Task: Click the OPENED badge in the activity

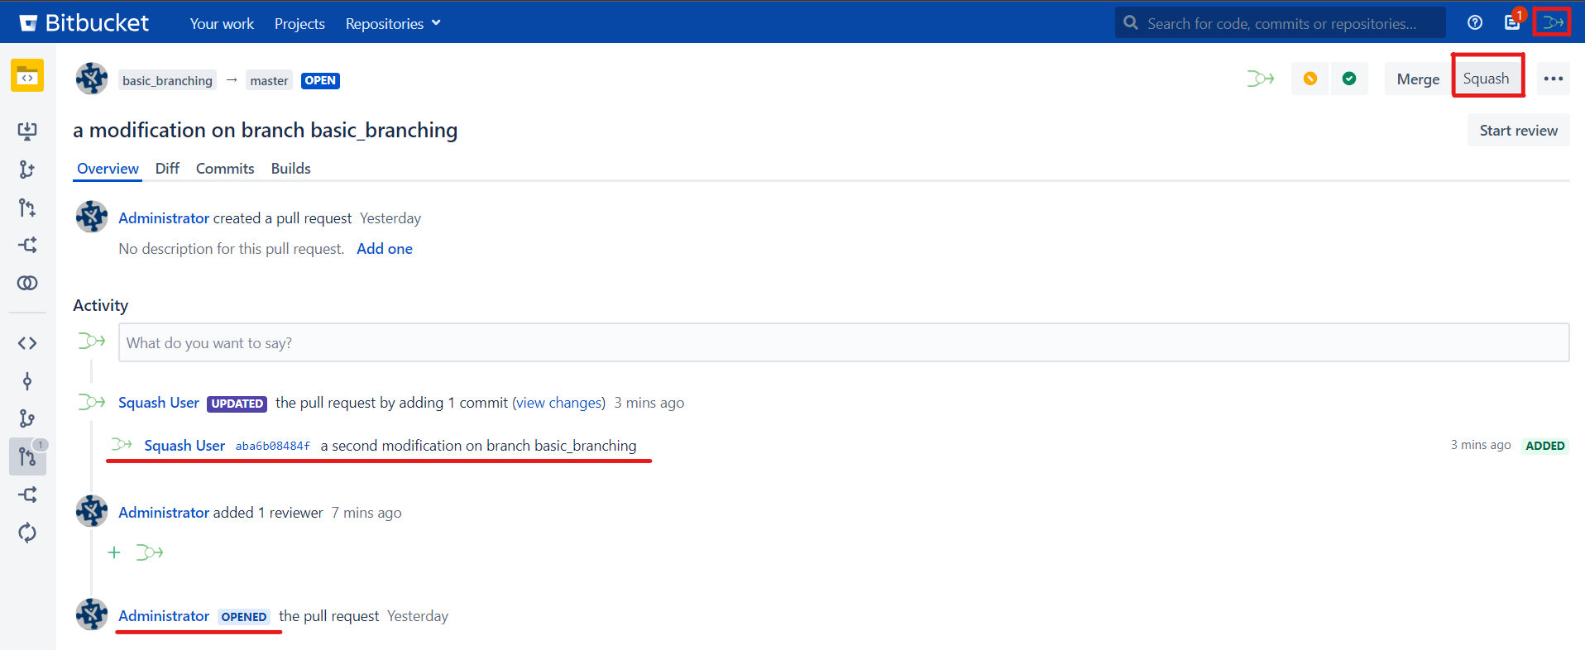Action: [x=244, y=617]
